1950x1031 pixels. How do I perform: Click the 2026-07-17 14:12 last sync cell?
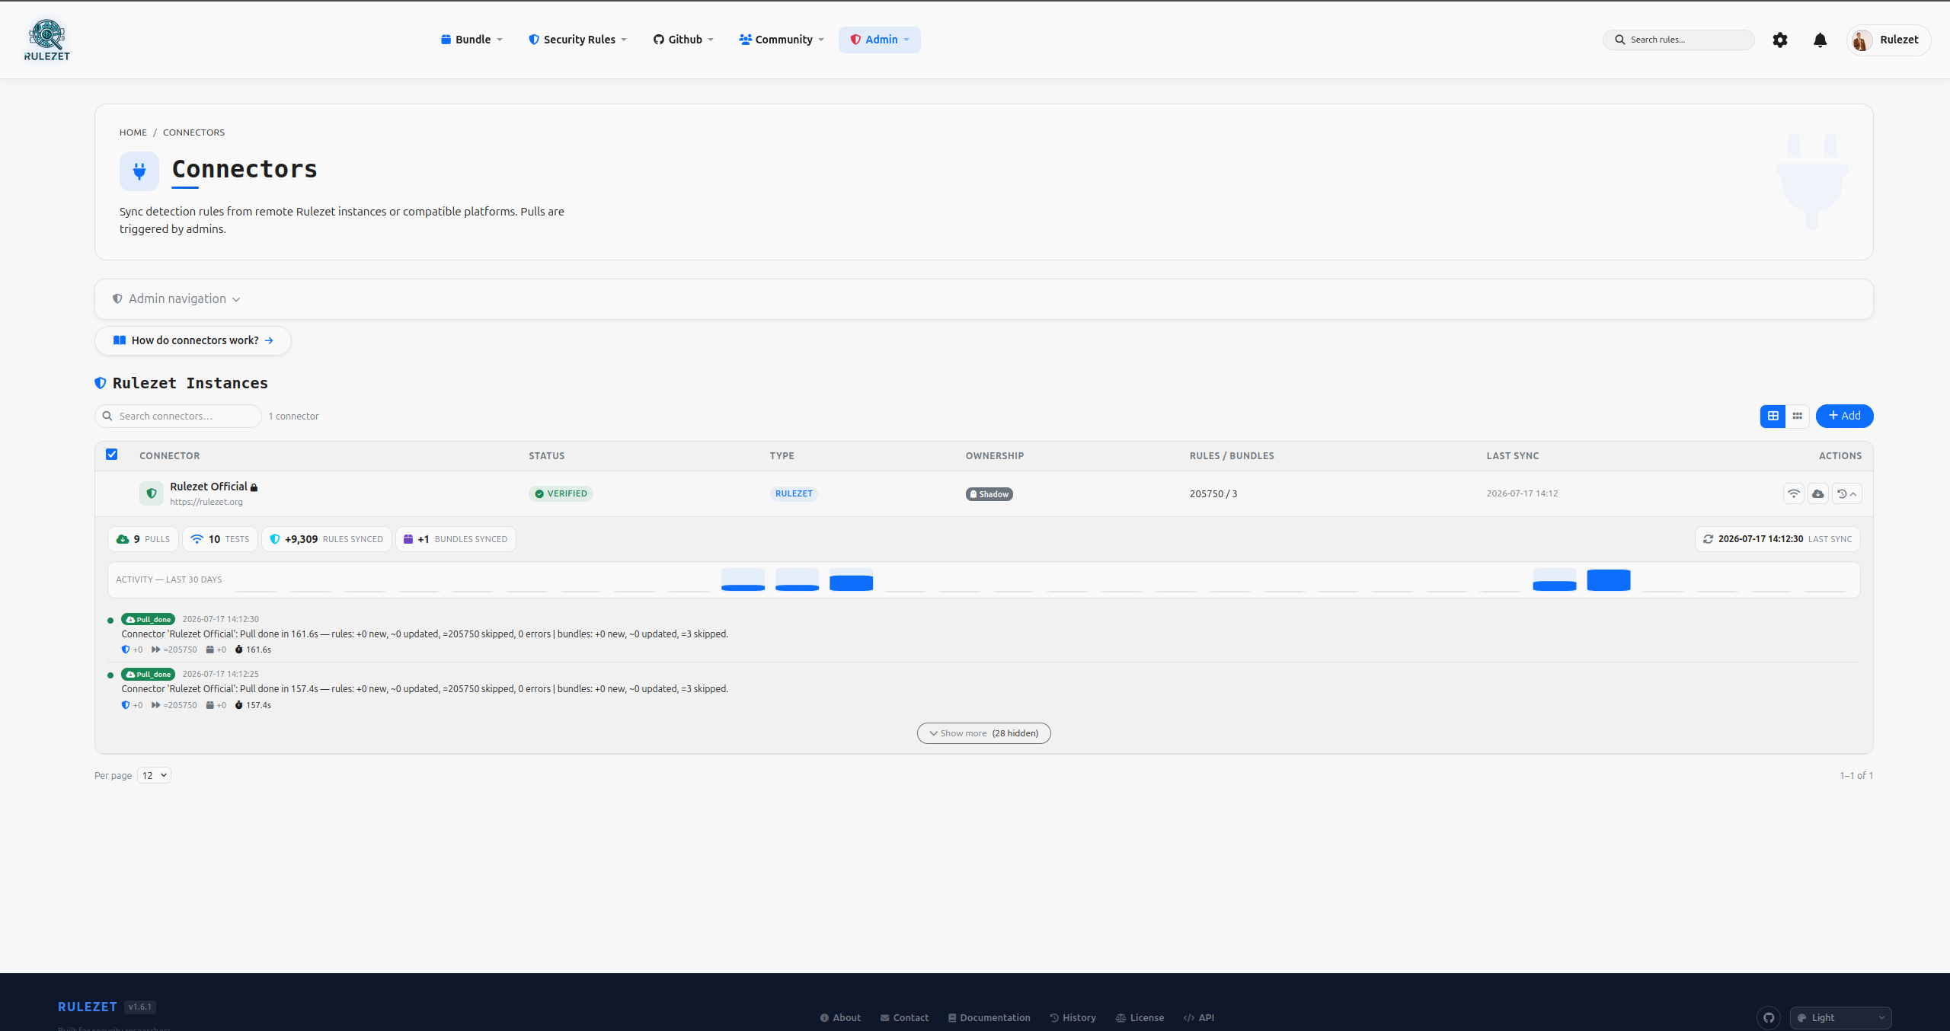click(1522, 493)
